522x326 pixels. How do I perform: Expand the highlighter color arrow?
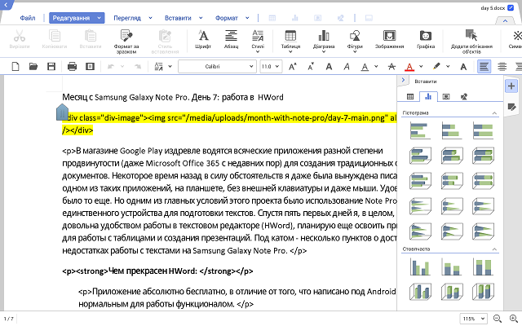coord(448,67)
